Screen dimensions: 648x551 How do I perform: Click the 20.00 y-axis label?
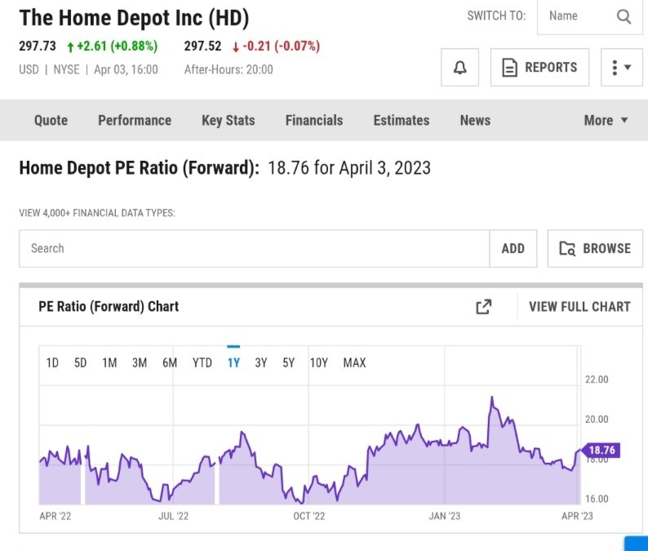coord(597,420)
